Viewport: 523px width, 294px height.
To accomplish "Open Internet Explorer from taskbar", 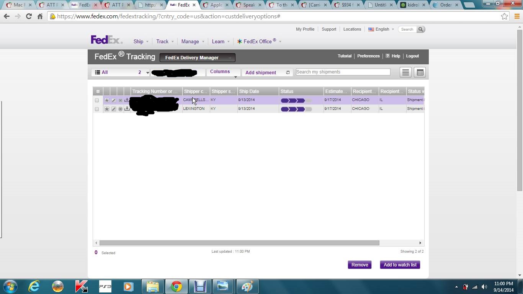I will tap(34, 286).
